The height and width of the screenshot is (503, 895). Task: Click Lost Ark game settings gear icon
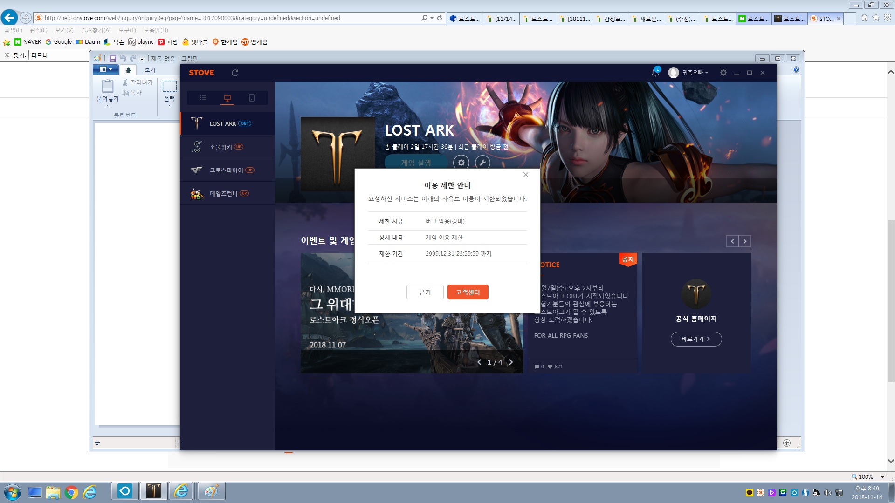click(x=461, y=163)
